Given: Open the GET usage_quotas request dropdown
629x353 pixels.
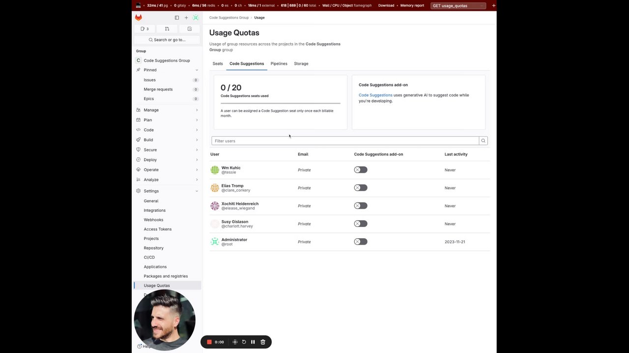Looking at the screenshot, I should pos(458,5).
